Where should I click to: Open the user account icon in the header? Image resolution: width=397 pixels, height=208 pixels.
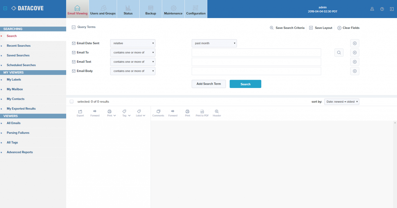pyautogui.click(x=372, y=9)
